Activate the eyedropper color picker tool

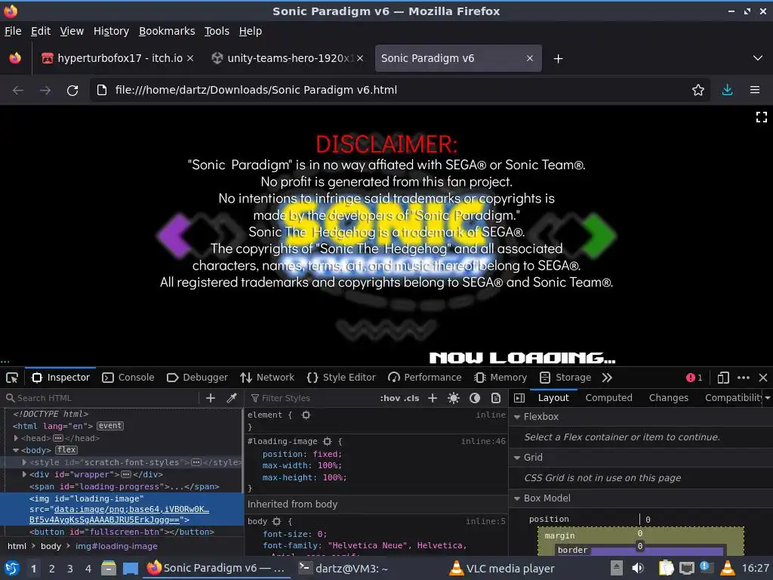(x=232, y=398)
